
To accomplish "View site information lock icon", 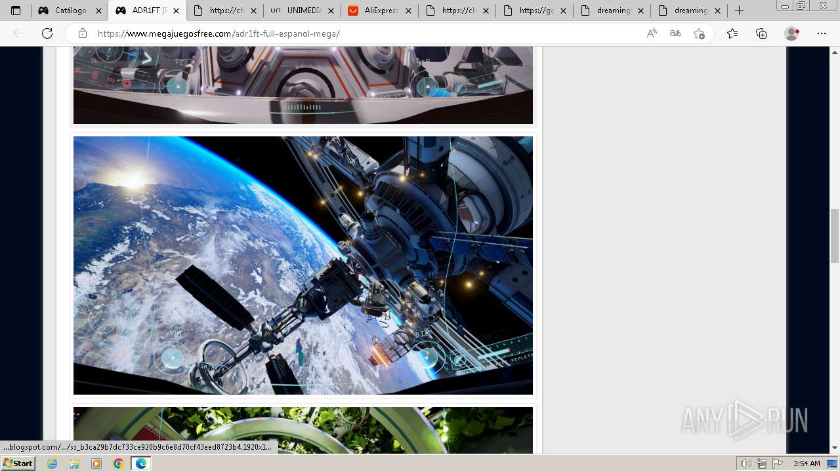I will click(x=83, y=33).
